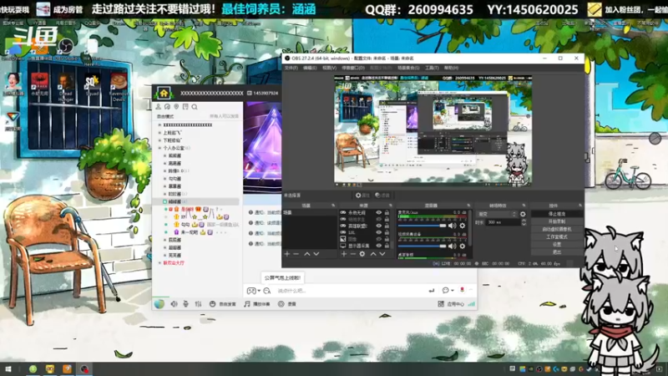This screenshot has height=376, width=668.
Task: Toggle lock on 显示器采集 source
Action: (x=387, y=246)
